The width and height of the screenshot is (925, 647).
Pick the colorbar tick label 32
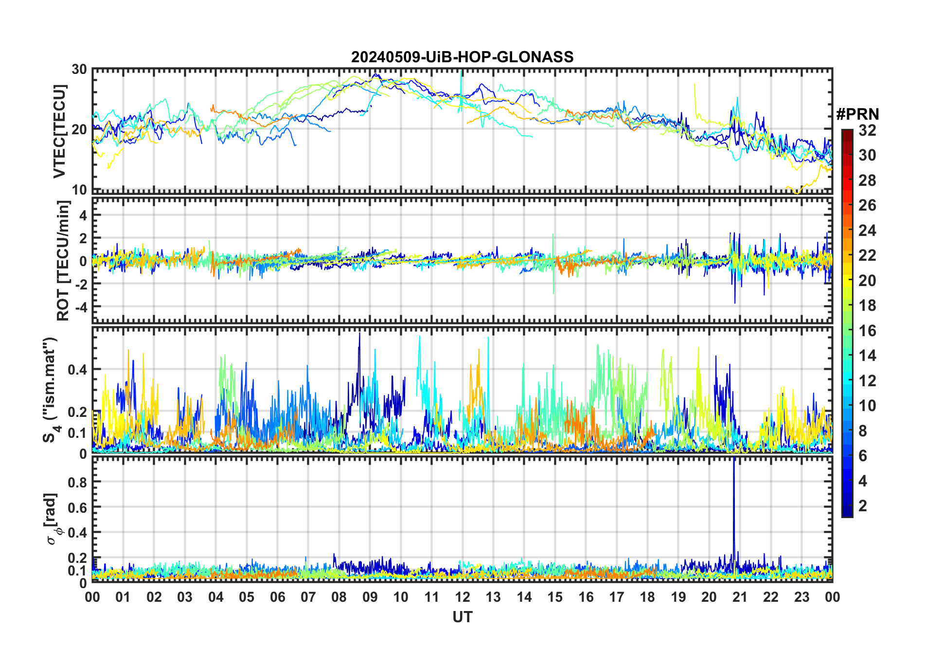pos(867,130)
